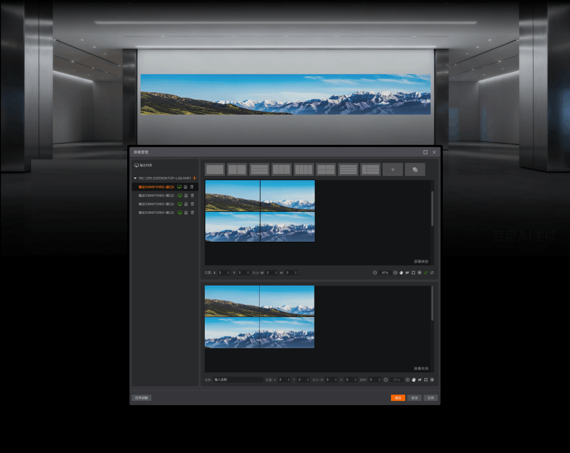This screenshot has height=453, width=570.
Task: Zoom out in the screen layout panel
Action: 386,380
